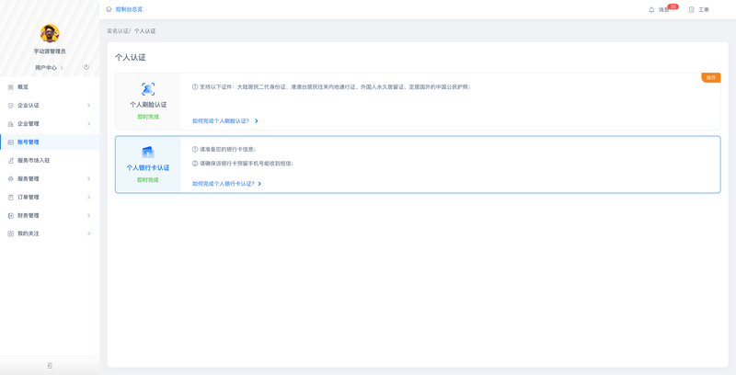Click the 消息 bell icon
Image resolution: width=736 pixels, height=375 pixels.
[x=651, y=9]
